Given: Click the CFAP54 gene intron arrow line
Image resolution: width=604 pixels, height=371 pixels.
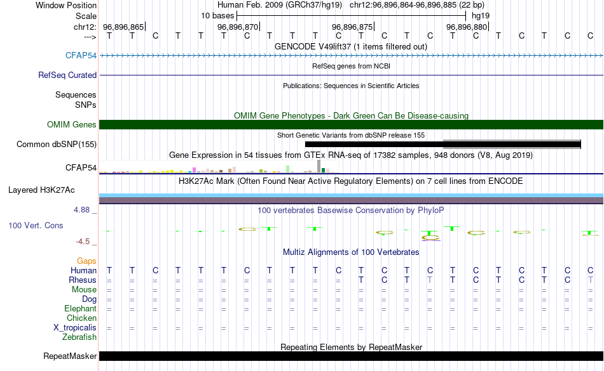Looking at the screenshot, I should click(352, 56).
